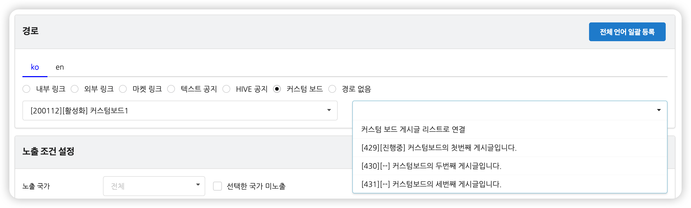The height and width of the screenshot is (208, 691).
Task: Open the 노출 국가 전체 dropdown
Action: 154,186
